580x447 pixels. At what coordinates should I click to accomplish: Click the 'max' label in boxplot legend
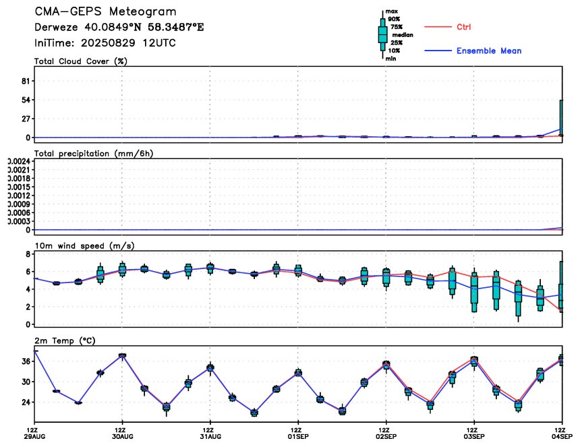coord(391,11)
